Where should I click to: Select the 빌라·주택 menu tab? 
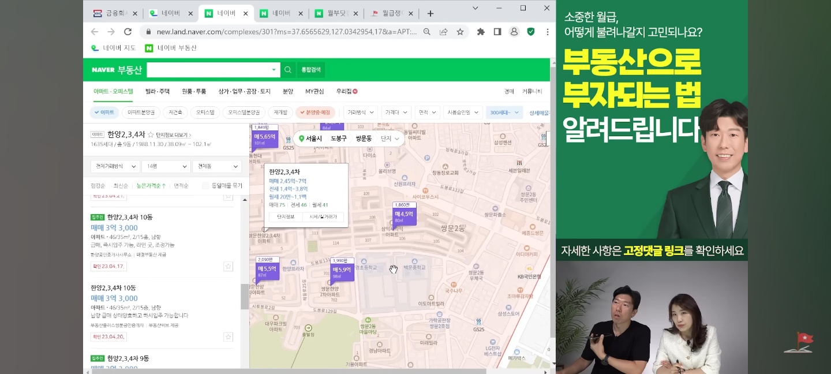[x=158, y=91]
